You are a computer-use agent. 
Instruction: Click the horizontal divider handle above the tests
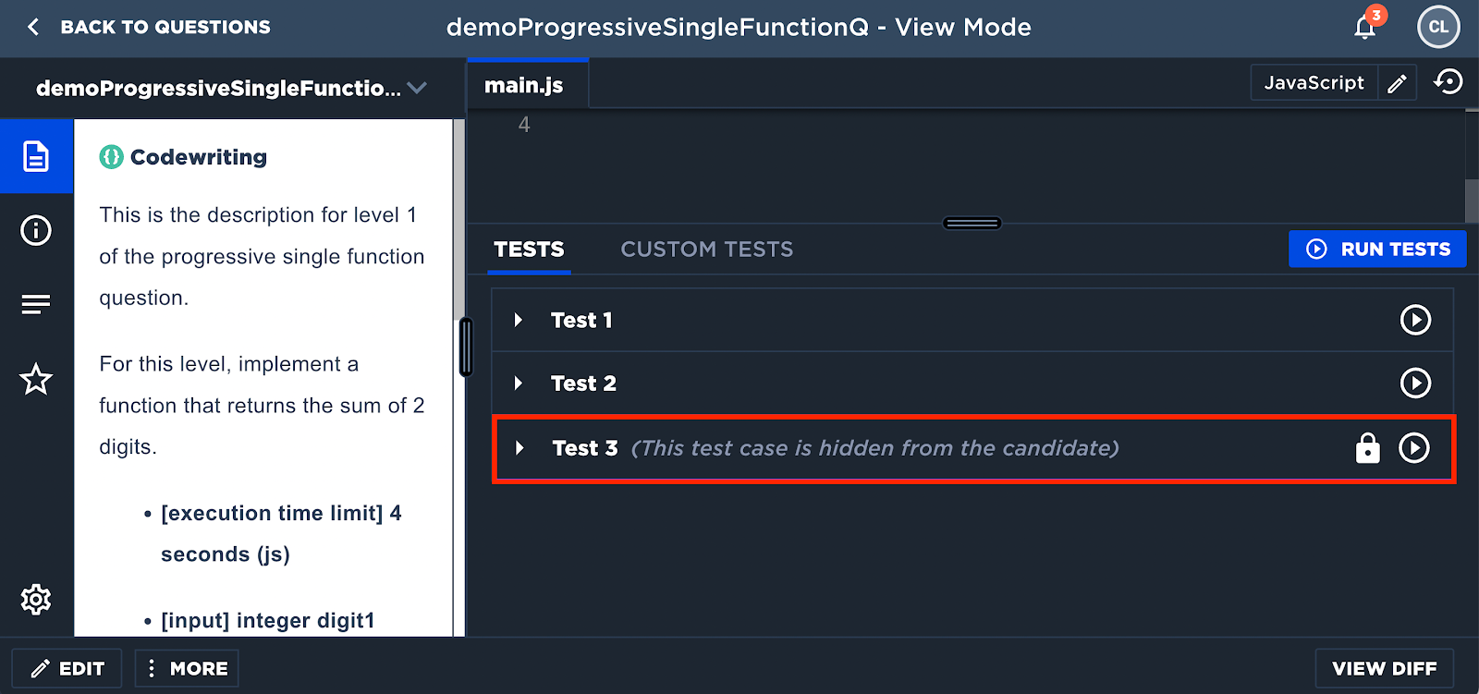972,223
